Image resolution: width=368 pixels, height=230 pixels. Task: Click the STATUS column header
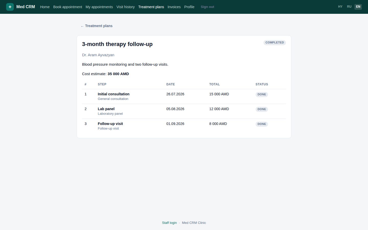tap(262, 84)
